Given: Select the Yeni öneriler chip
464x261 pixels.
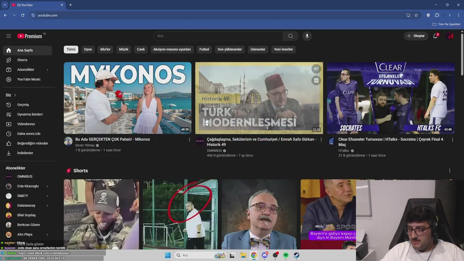Looking at the screenshot, I should tap(283, 49).
